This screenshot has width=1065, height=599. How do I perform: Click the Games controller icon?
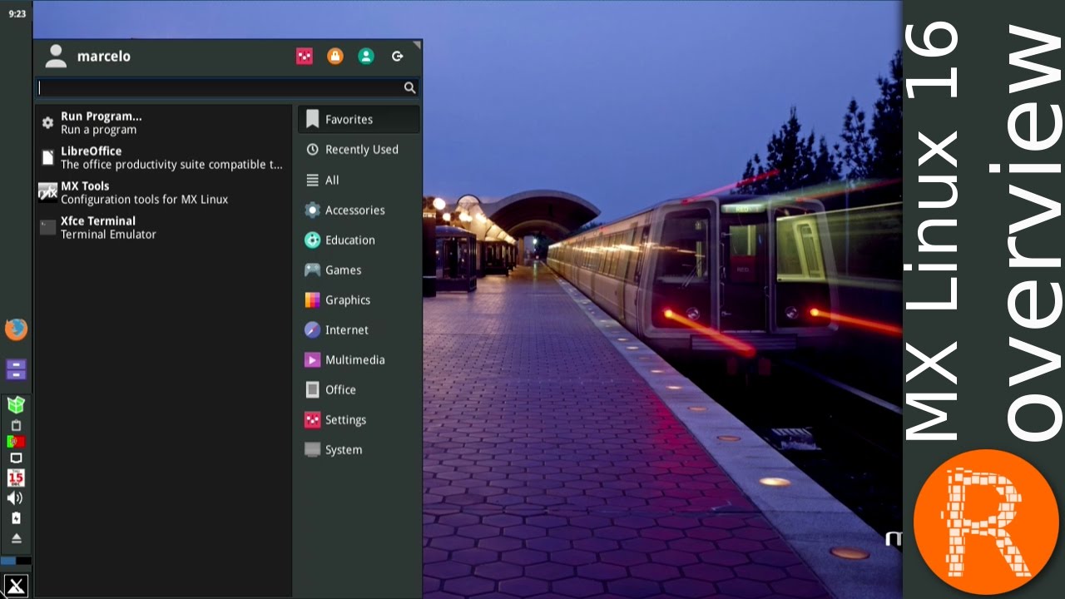pos(312,270)
